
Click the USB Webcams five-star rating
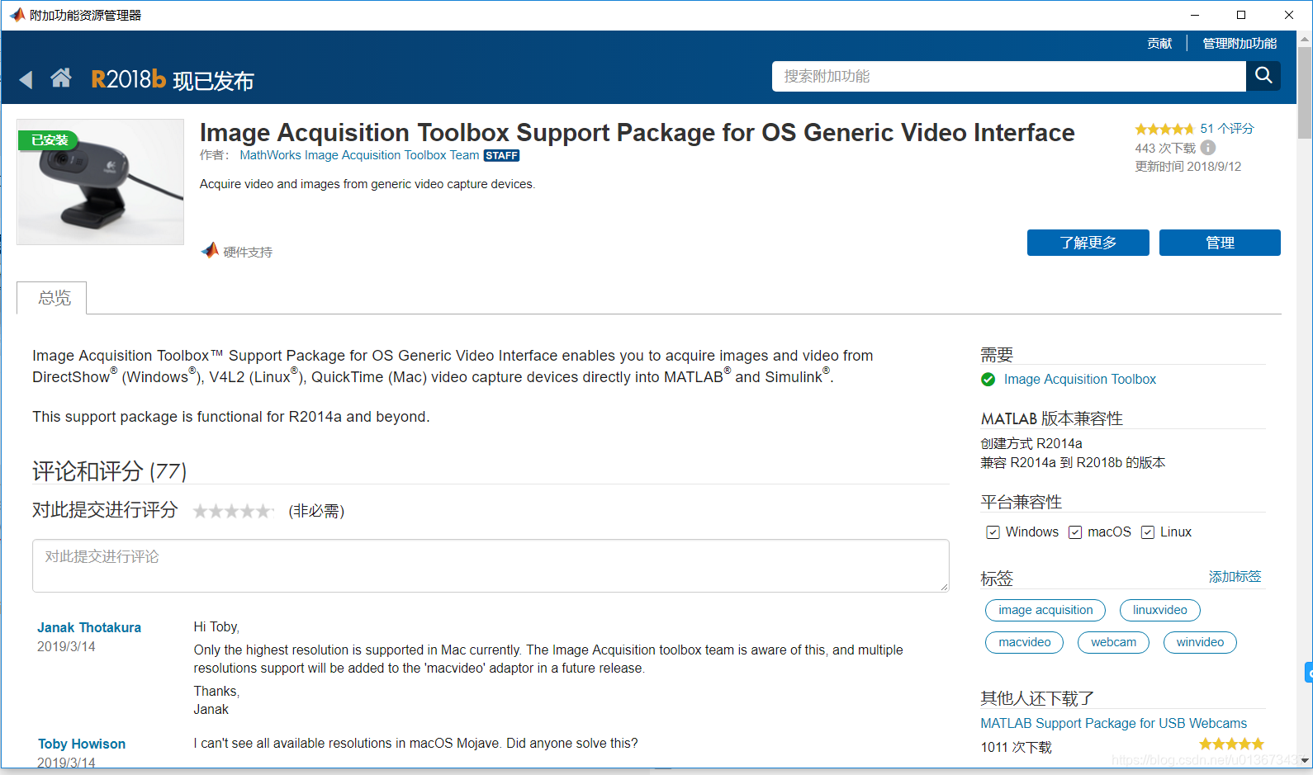pos(1231,744)
